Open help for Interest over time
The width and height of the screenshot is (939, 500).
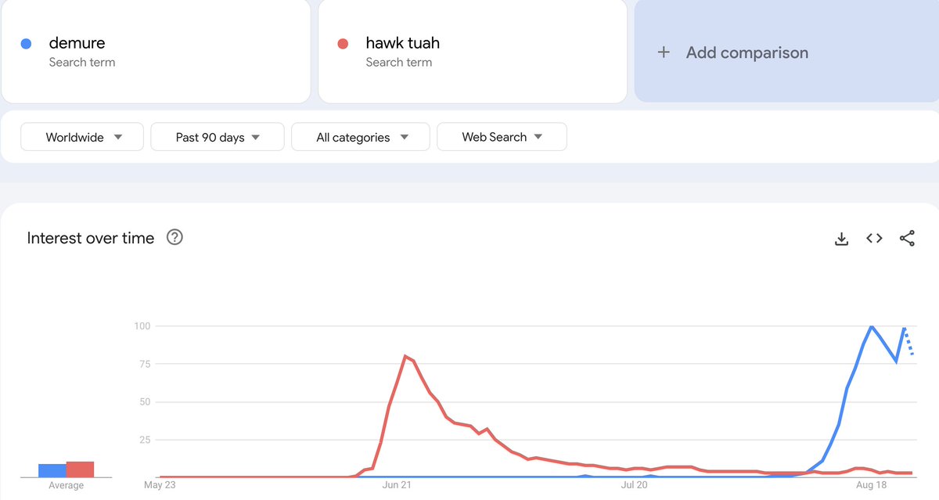point(175,237)
